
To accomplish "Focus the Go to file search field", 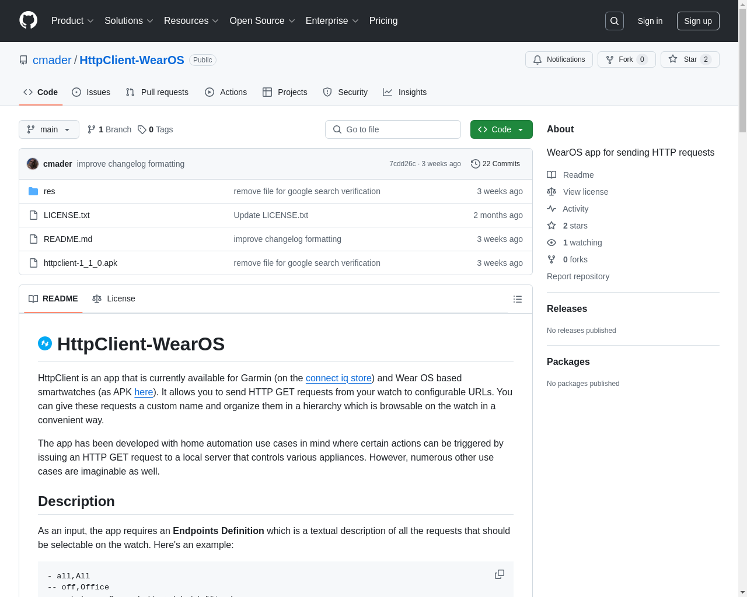I will click(393, 129).
